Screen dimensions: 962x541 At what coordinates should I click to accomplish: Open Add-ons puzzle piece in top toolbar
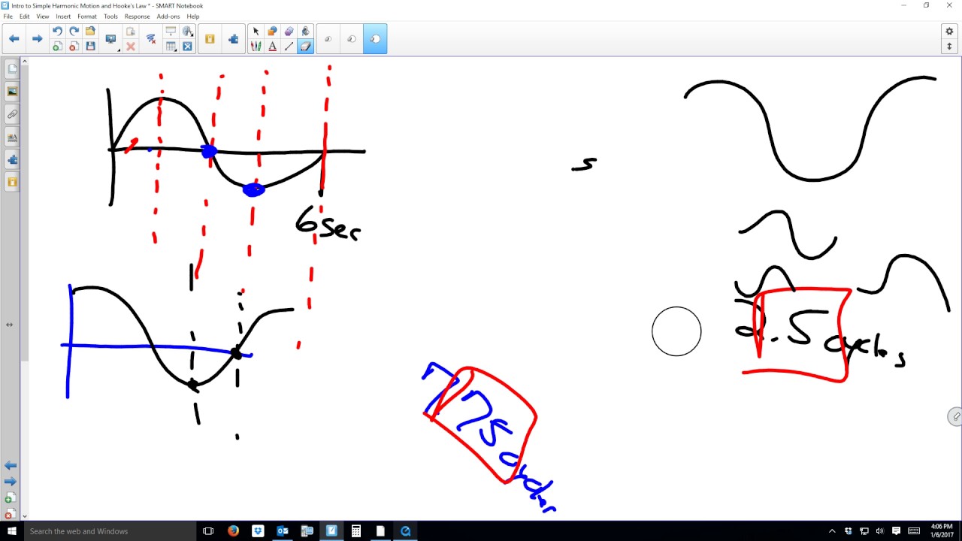pos(234,39)
